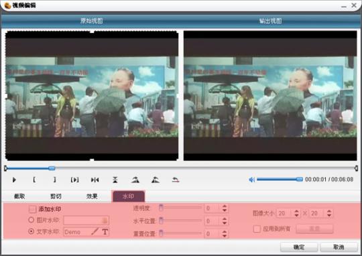This screenshot has height=256, width=362.
Task: Check the 应用到所有 option
Action: pos(257,229)
